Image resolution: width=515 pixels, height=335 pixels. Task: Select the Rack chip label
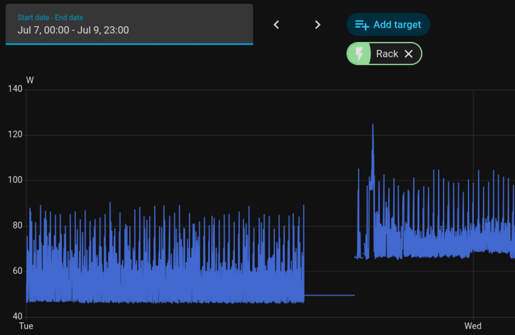pyautogui.click(x=387, y=53)
